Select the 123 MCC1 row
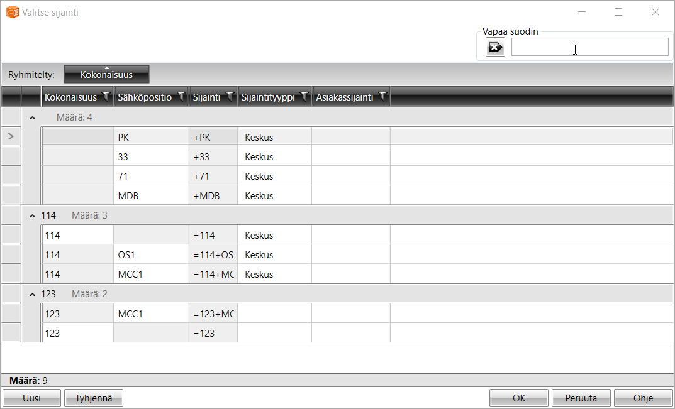The height and width of the screenshot is (409, 675). (x=151, y=314)
